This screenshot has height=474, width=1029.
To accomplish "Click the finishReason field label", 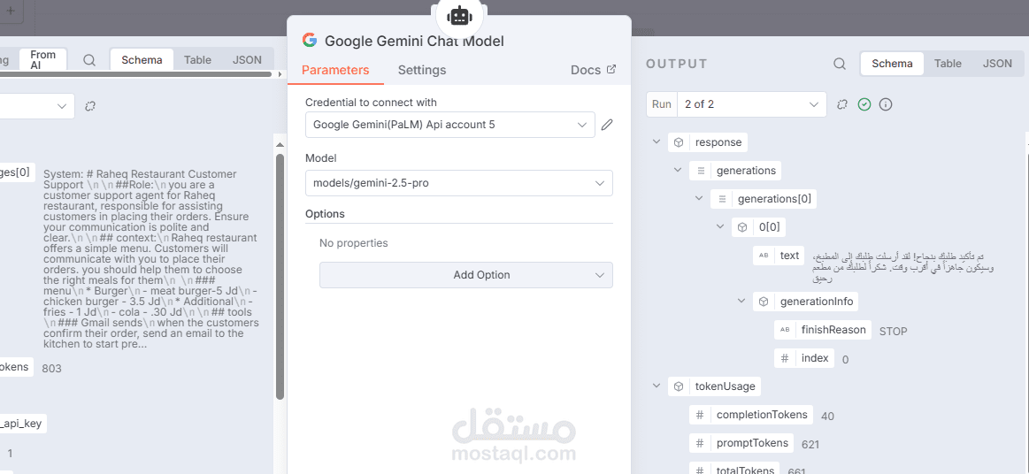I will click(833, 330).
